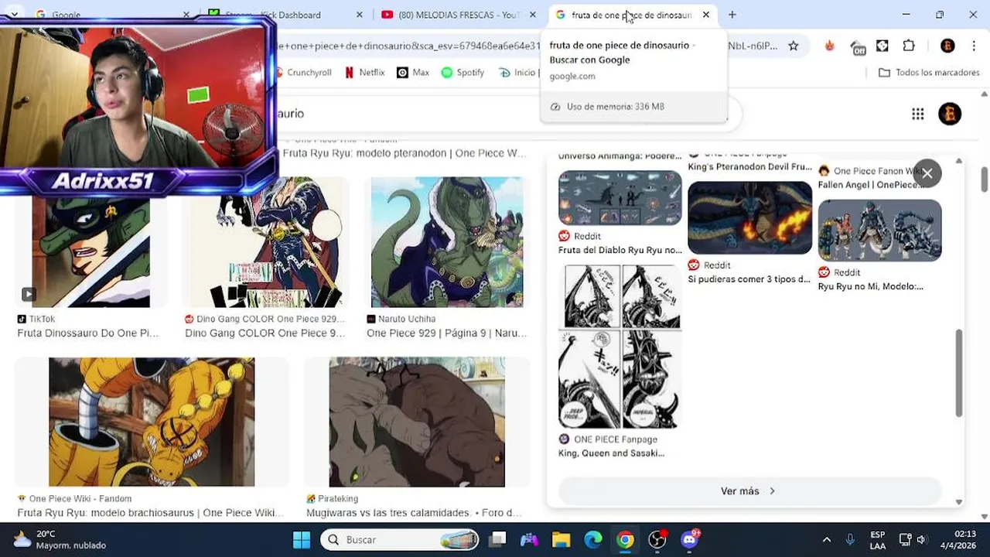Close the fruta de one piece tab
990x557 pixels.
click(705, 15)
